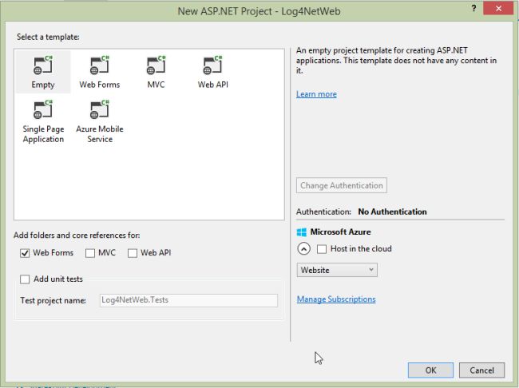Tick the Add unit tests checkbox
519x388 pixels.
pyautogui.click(x=25, y=279)
